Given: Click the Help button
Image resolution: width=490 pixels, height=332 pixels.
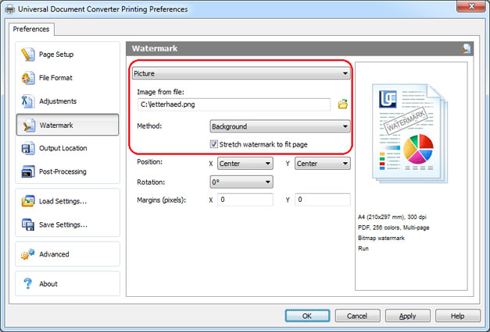Looking at the screenshot, I should point(457,316).
